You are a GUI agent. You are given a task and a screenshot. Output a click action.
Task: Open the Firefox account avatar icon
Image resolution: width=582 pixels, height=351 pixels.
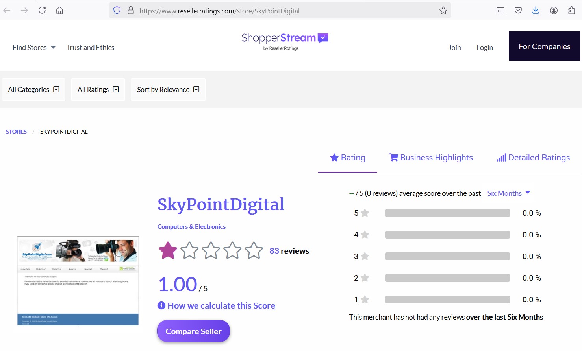[x=554, y=11]
